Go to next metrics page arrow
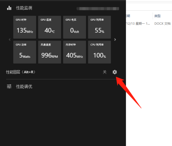Screen dimensions: 172x146 coord(115,40)
